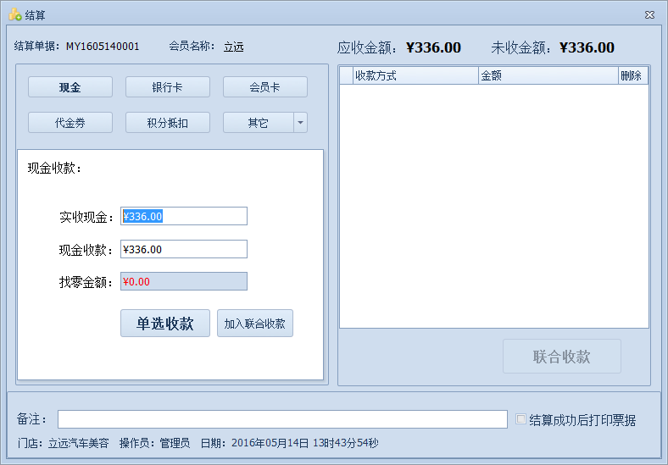
Task: Choose 会员卡 payment option
Action: coord(265,87)
